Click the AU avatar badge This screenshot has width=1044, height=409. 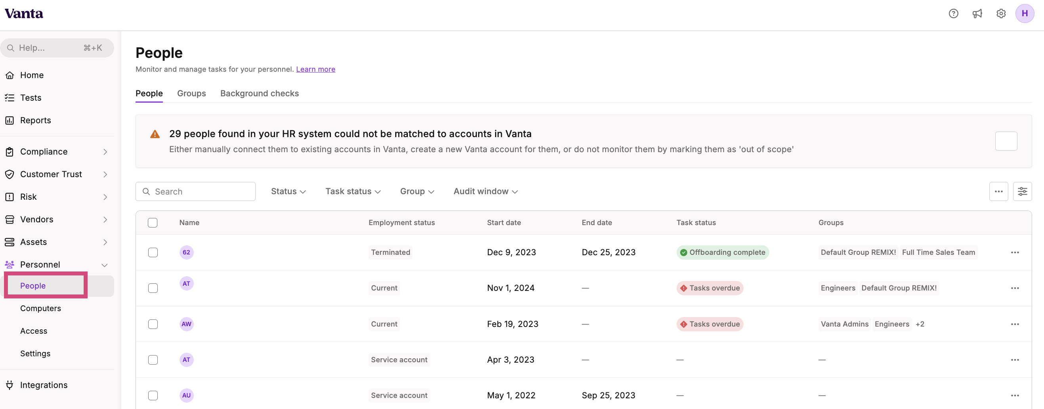186,395
